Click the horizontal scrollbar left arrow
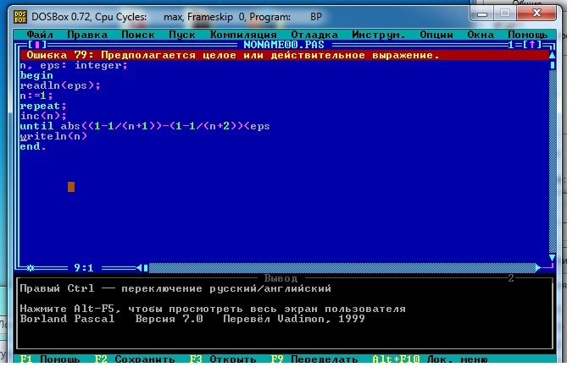578x367 pixels. coord(142,266)
